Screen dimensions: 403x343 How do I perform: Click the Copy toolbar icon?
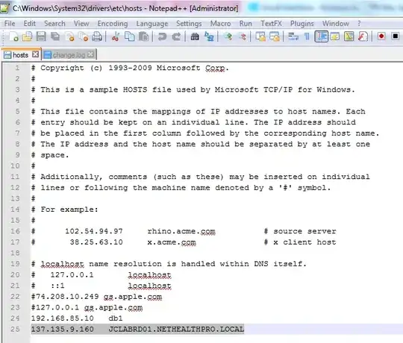pyautogui.click(x=130, y=37)
